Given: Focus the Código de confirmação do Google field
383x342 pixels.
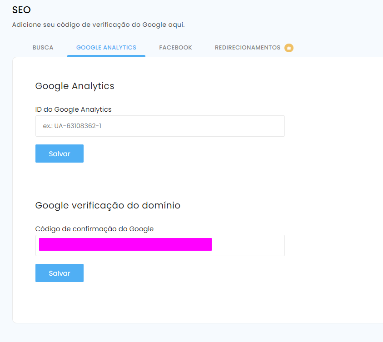Looking at the screenshot, I should [x=160, y=245].
